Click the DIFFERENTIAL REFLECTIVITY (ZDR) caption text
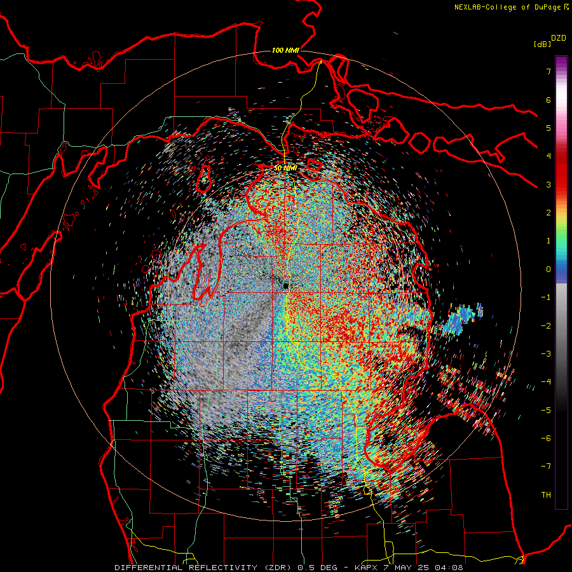The width and height of the screenshot is (572, 572). [x=204, y=568]
